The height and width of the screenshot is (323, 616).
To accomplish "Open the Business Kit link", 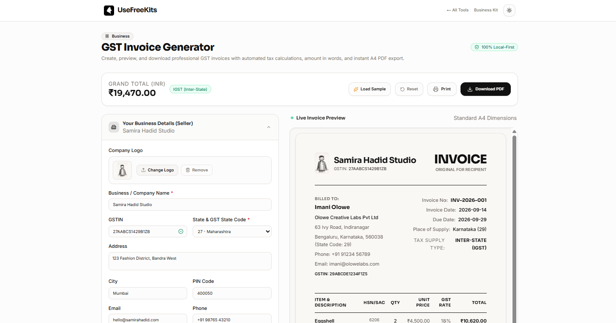I will tap(486, 10).
